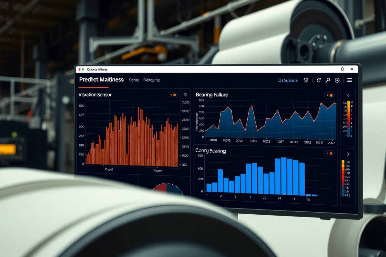Screen dimensions: 386x257
Task: Click the Conty Bearing panel title
Action: [x=211, y=151]
